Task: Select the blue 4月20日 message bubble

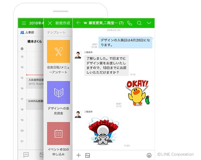Action: pos(125,42)
